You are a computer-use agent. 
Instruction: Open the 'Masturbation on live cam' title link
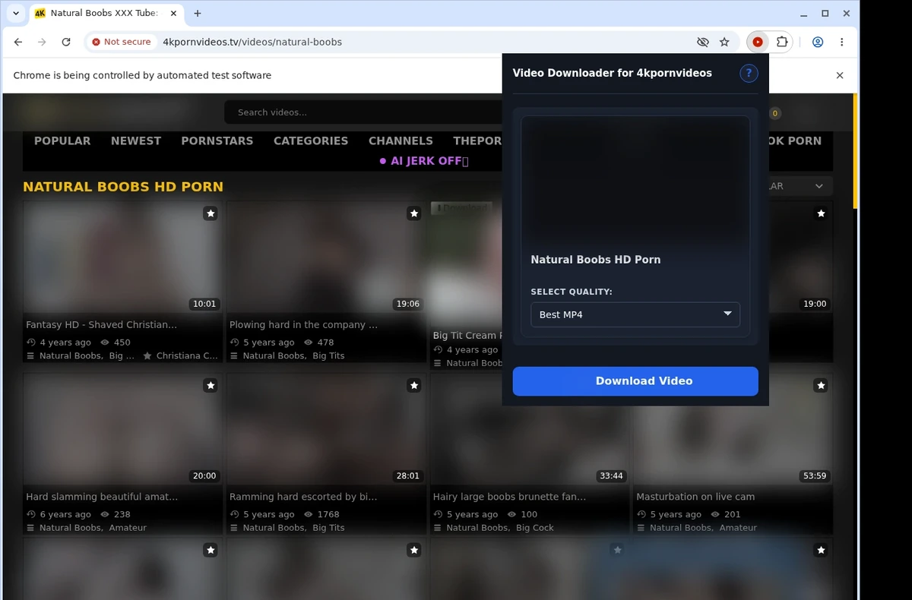[x=695, y=497]
